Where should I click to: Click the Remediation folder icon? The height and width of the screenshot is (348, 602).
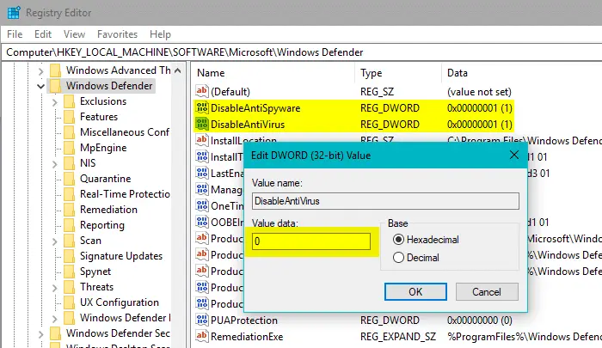pyautogui.click(x=70, y=210)
